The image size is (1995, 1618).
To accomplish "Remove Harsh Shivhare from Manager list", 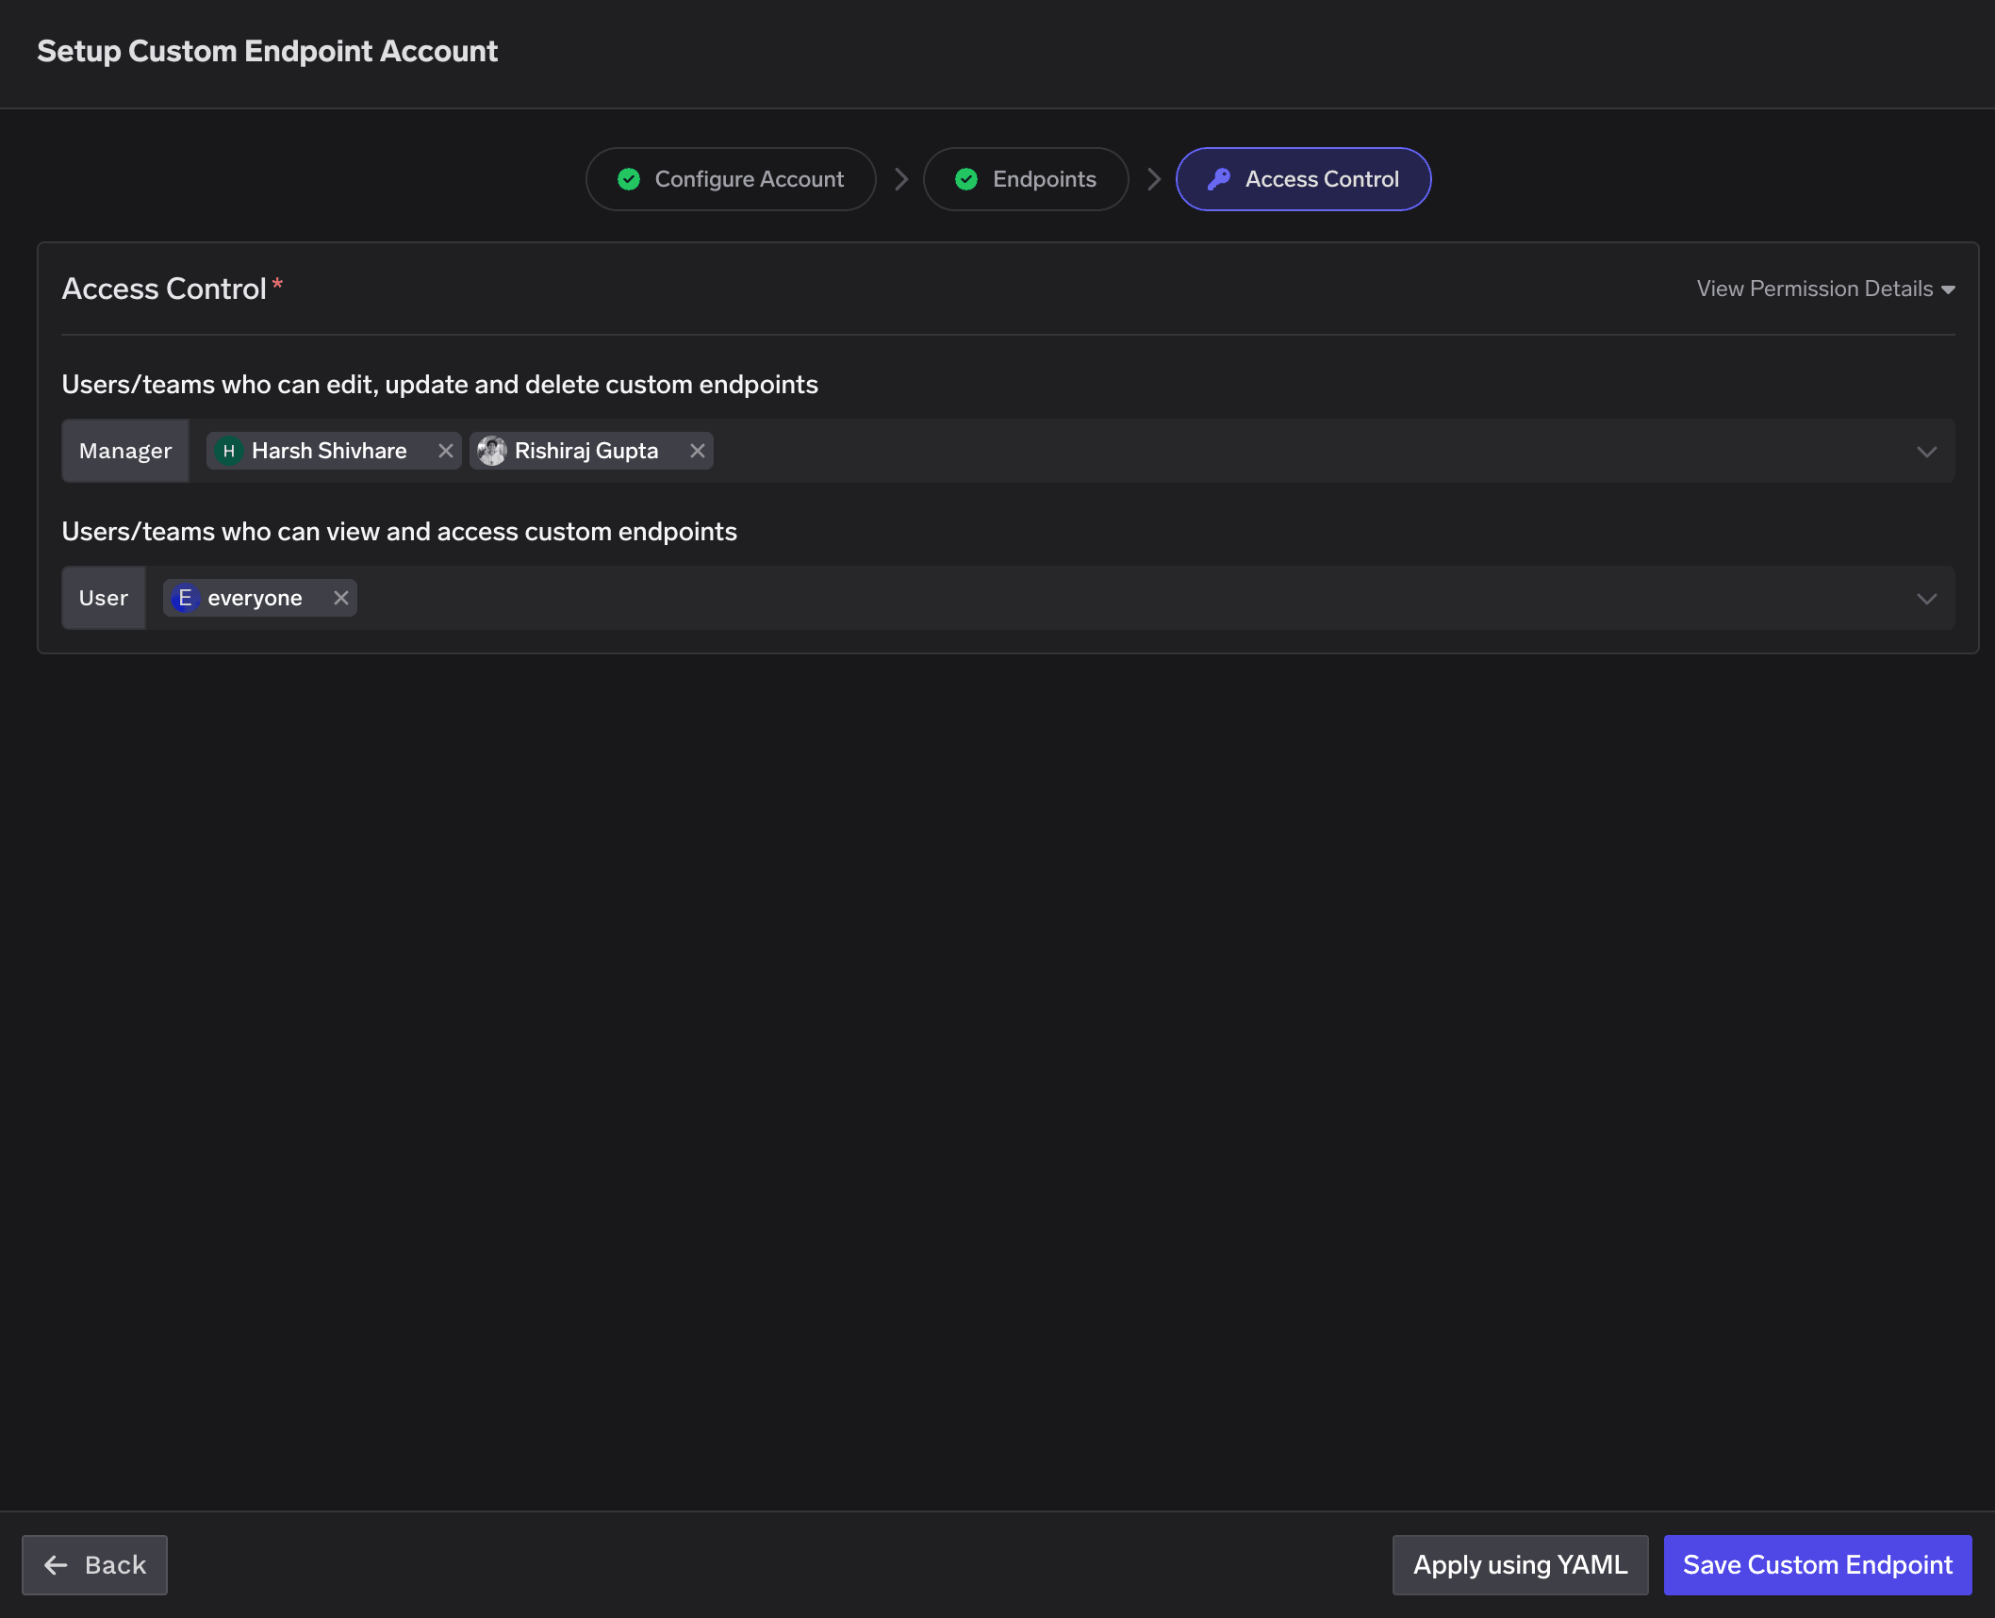I will (446, 451).
